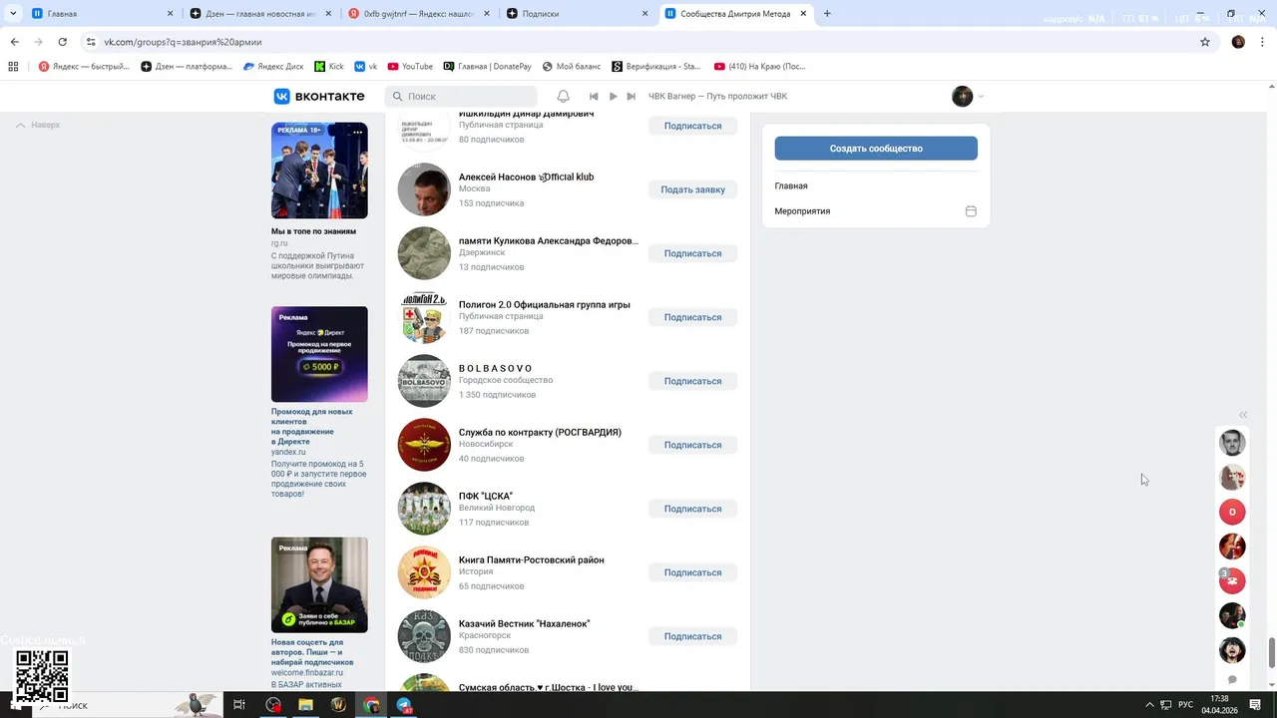Viewport: 1277px width, 718px height.
Task: Open Kick bookmark
Action: click(329, 67)
